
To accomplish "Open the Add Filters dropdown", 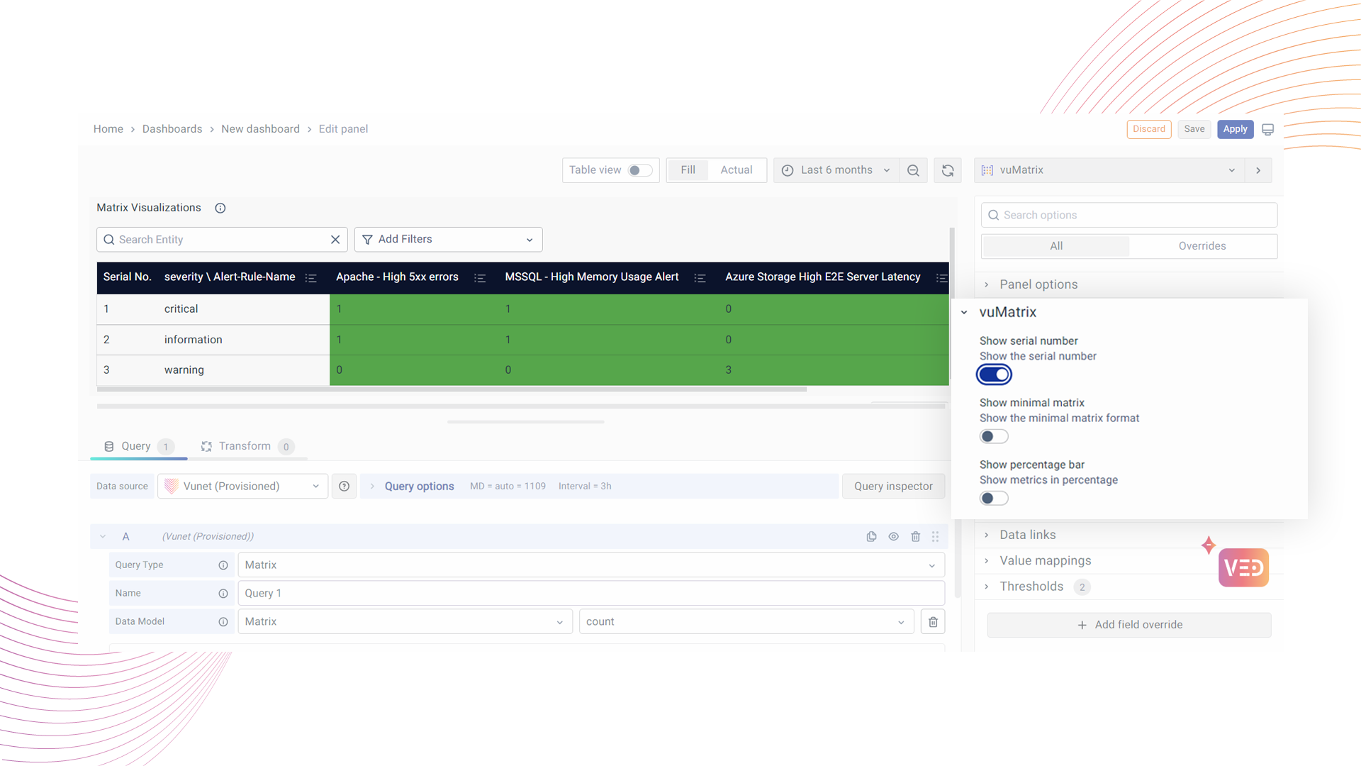I will coord(448,240).
